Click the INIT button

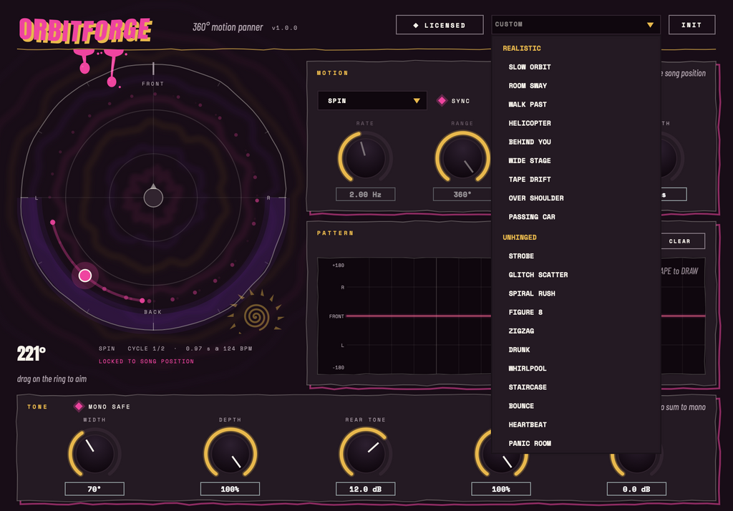(x=691, y=25)
